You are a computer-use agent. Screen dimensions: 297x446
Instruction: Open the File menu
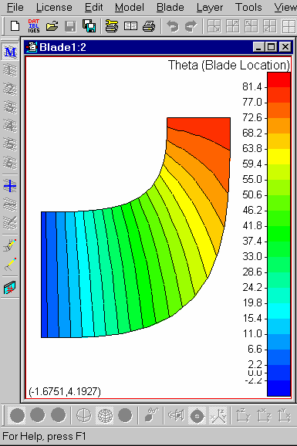click(x=15, y=8)
